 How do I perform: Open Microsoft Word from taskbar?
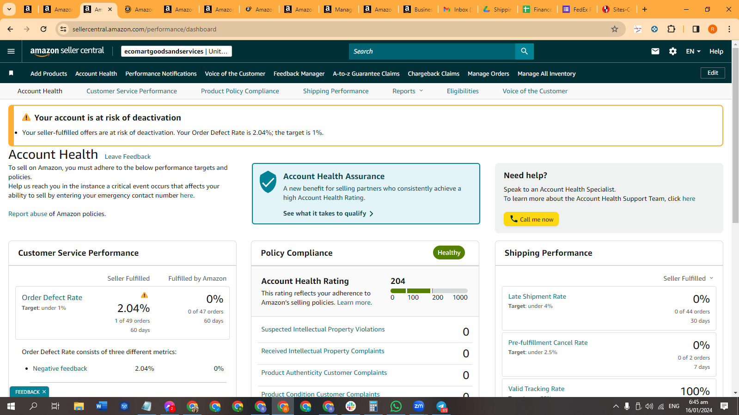pyautogui.click(x=102, y=406)
